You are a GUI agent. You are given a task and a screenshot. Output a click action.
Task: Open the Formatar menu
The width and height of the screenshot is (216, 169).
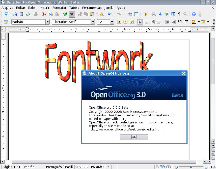(x=59, y=8)
